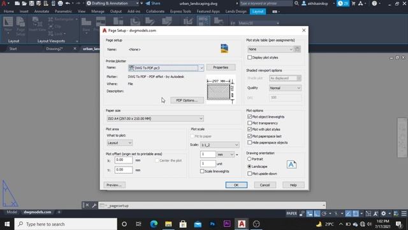Click the printer Properties button

(221, 67)
